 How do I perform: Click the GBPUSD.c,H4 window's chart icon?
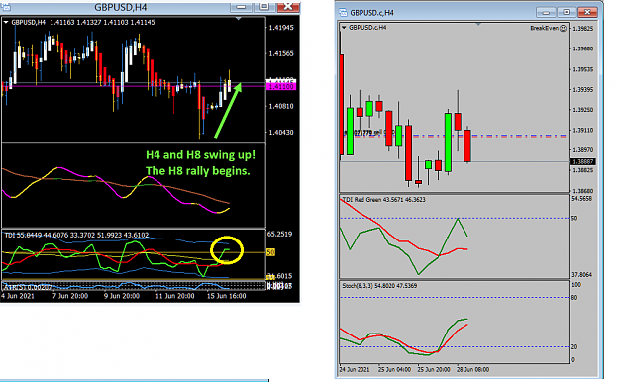(x=343, y=13)
